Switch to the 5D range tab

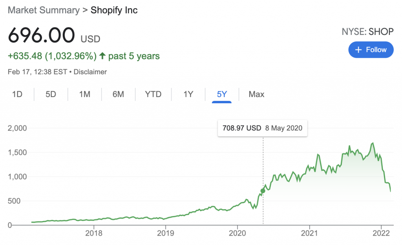pos(51,94)
